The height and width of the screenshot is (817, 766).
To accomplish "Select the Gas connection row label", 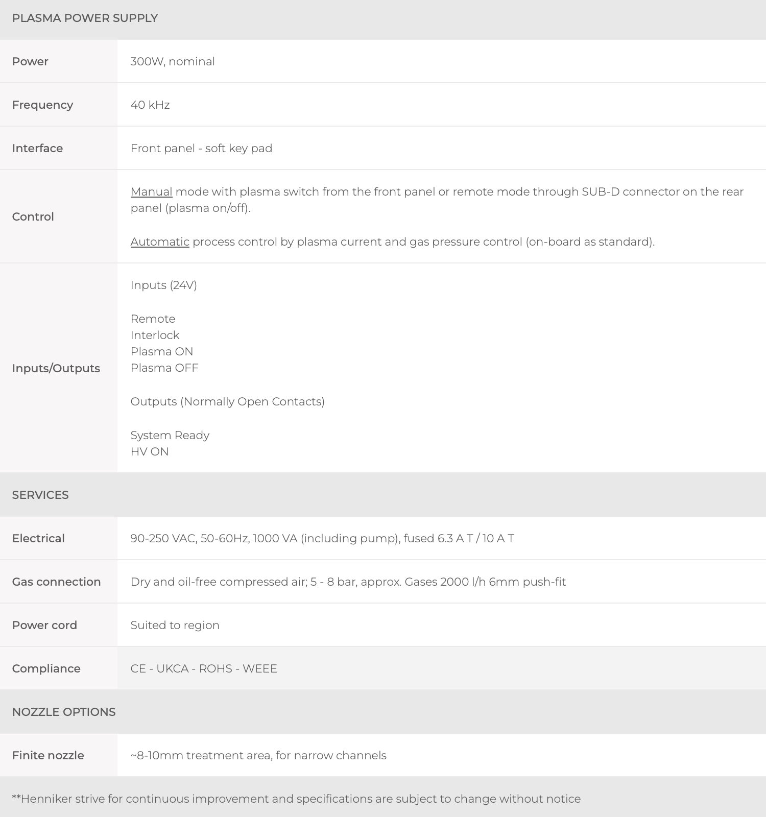I will pos(57,582).
